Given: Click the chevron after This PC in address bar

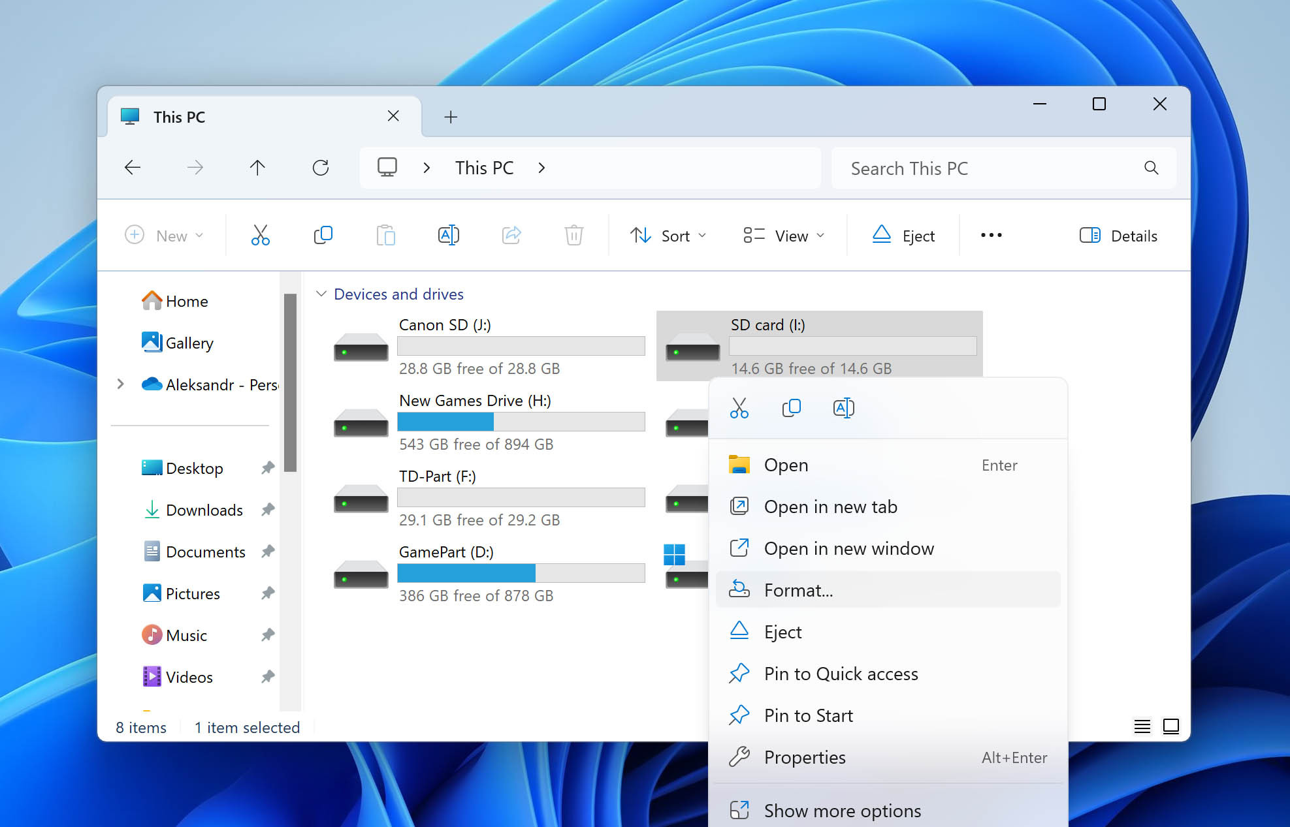Looking at the screenshot, I should 541,168.
